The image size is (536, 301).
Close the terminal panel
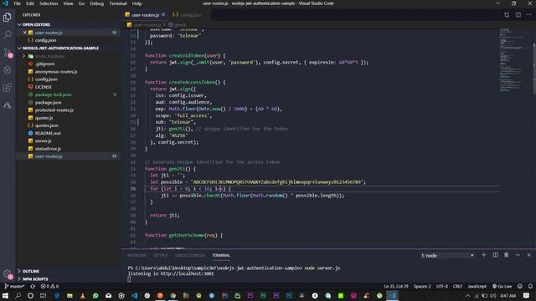tap(528, 255)
